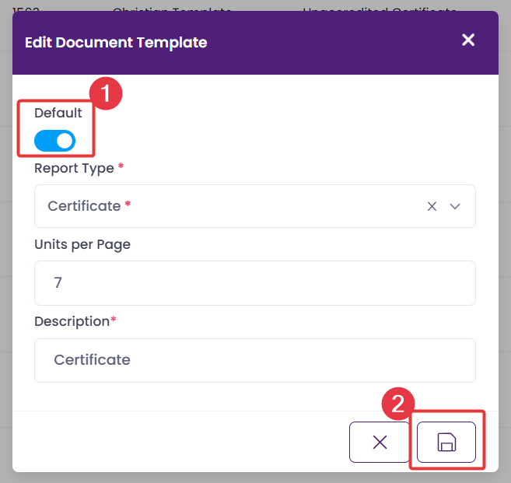Click the red number 2 badge
The width and height of the screenshot is (511, 483).
point(397,405)
